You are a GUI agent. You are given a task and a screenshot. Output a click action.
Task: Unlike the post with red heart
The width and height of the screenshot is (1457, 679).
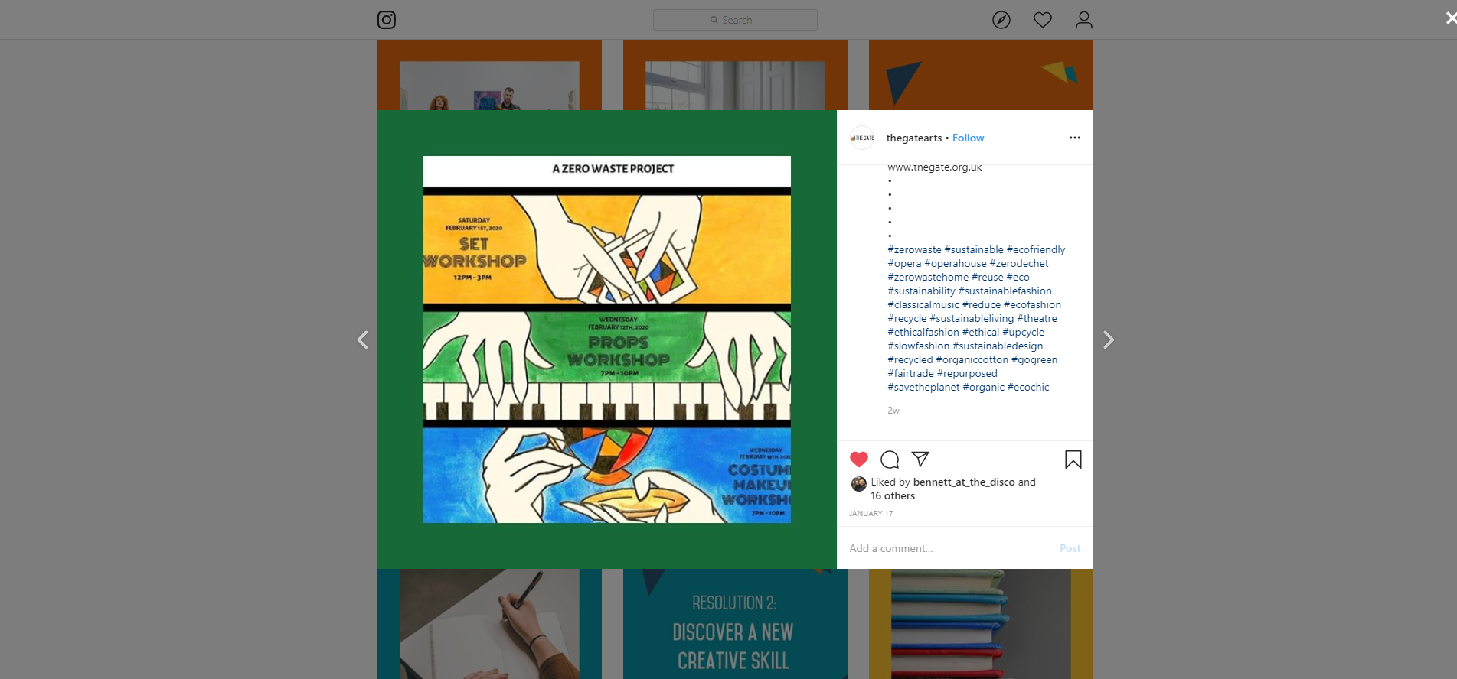(x=859, y=460)
